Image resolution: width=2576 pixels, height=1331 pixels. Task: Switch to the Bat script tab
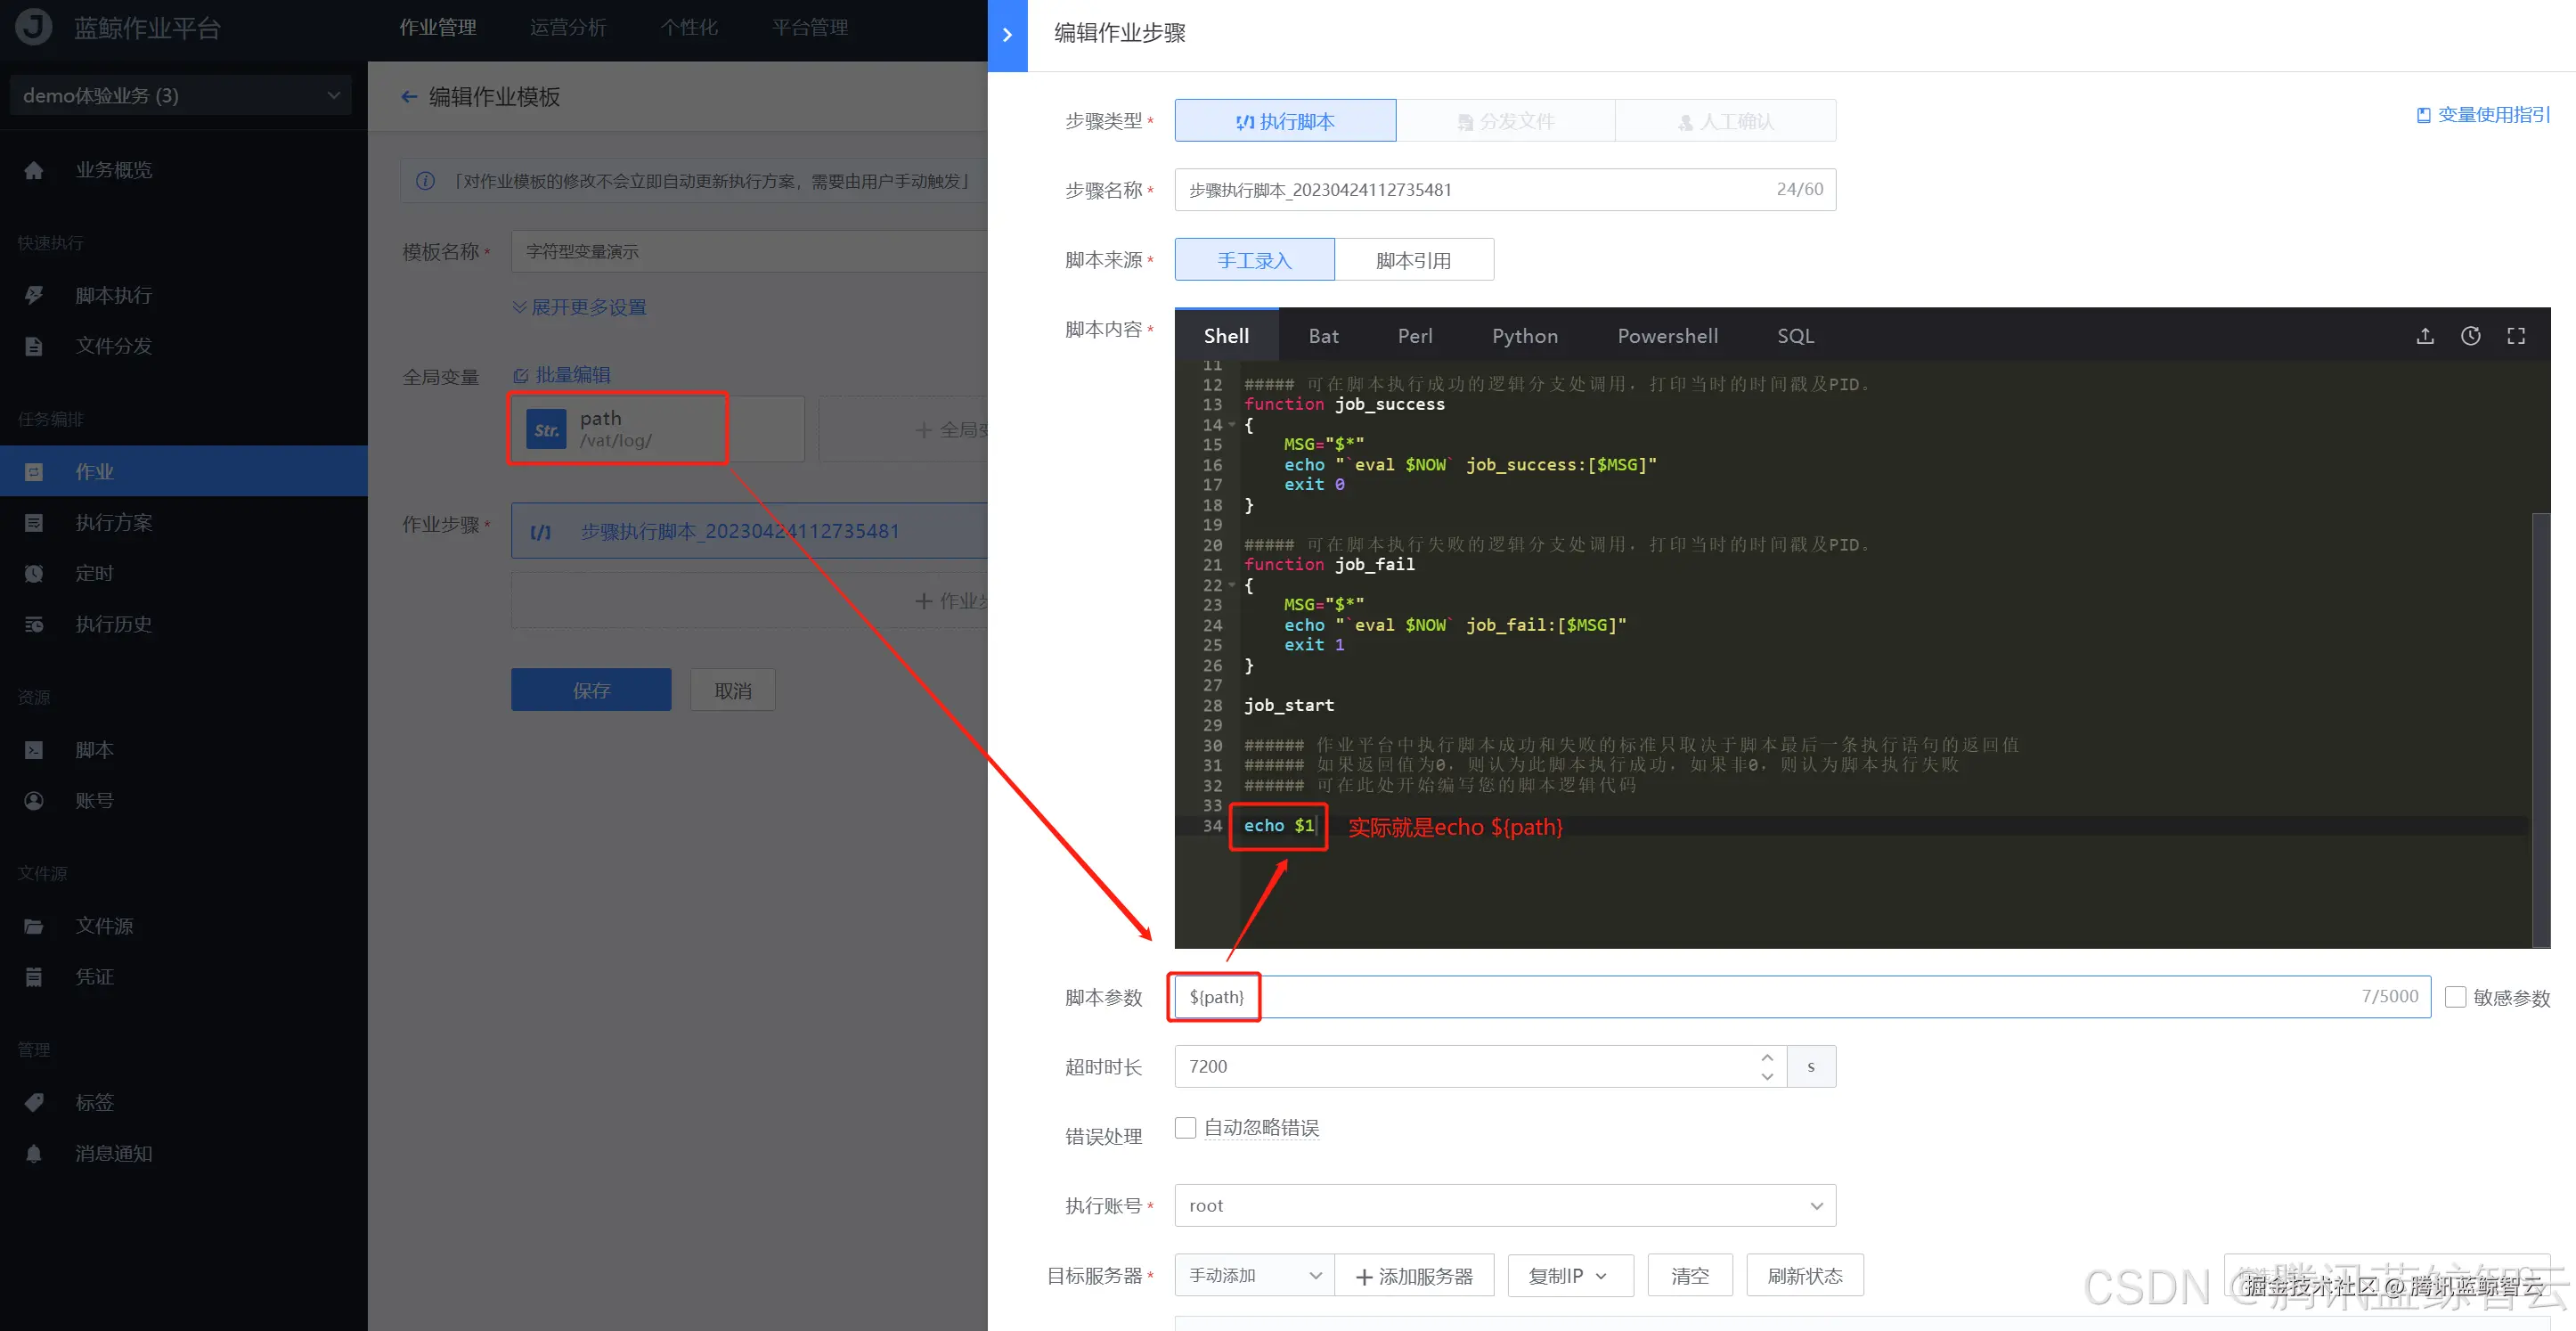coord(1323,336)
